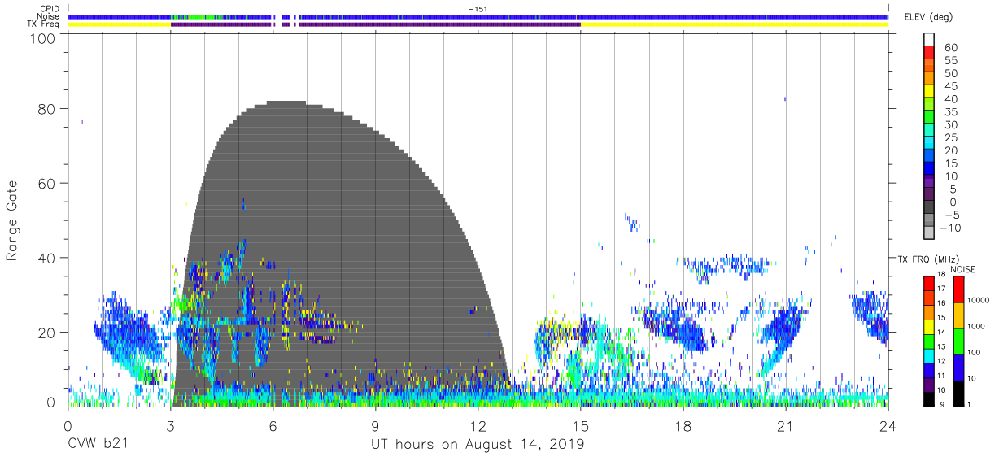Select hour 9 on the UT axis
The width and height of the screenshot is (999, 461).
[x=375, y=425]
